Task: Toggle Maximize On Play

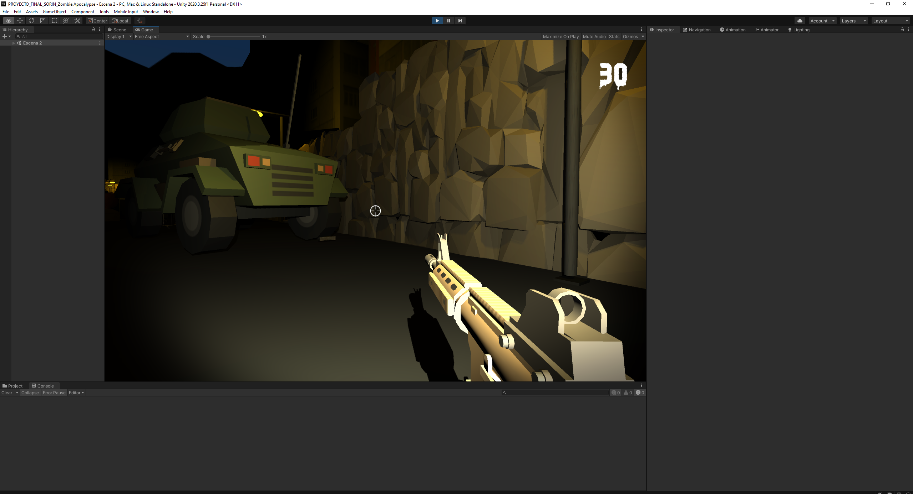Action: (561, 37)
